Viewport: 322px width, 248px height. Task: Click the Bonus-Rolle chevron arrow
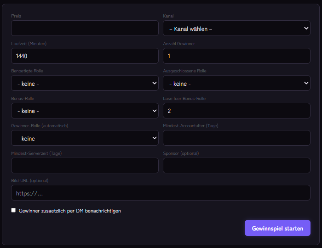point(155,111)
